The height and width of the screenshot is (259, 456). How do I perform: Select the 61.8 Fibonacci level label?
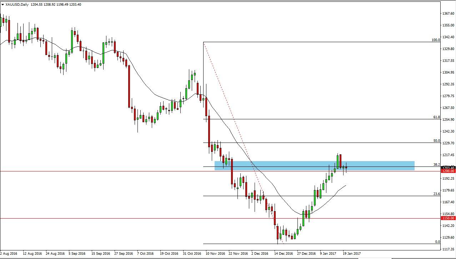[436, 117]
